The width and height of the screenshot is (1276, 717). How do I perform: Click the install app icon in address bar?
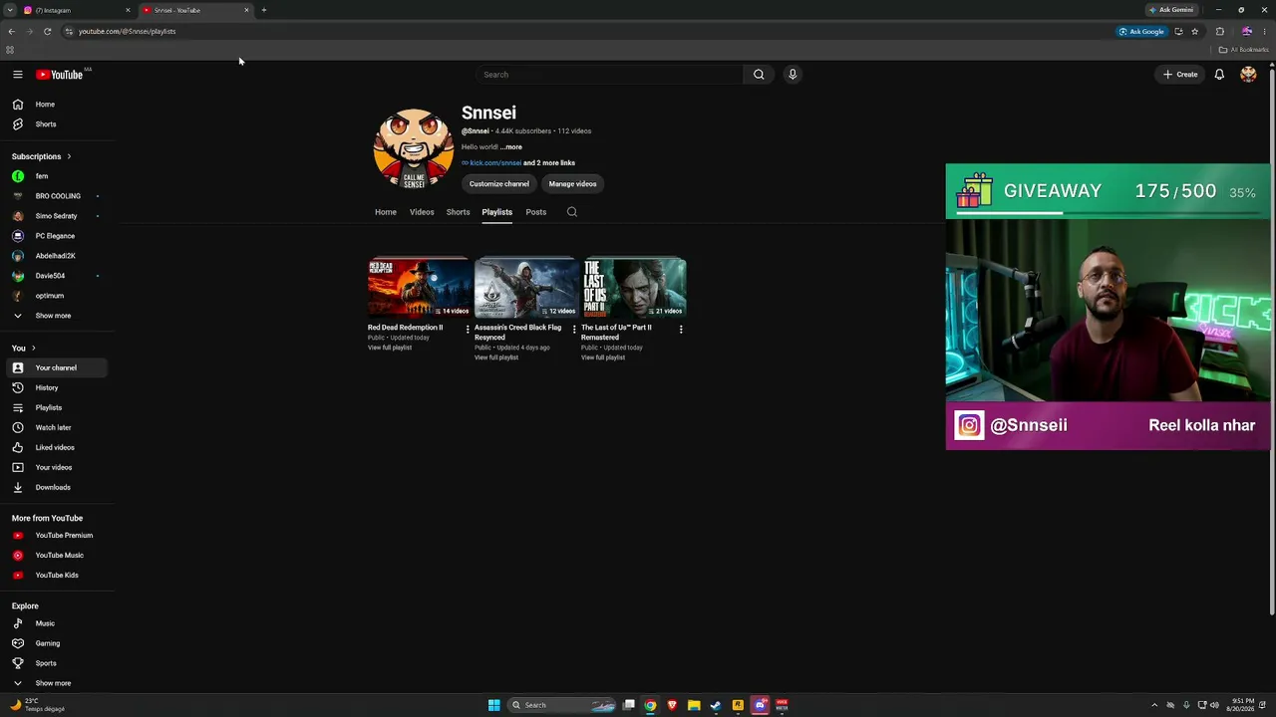(1178, 32)
